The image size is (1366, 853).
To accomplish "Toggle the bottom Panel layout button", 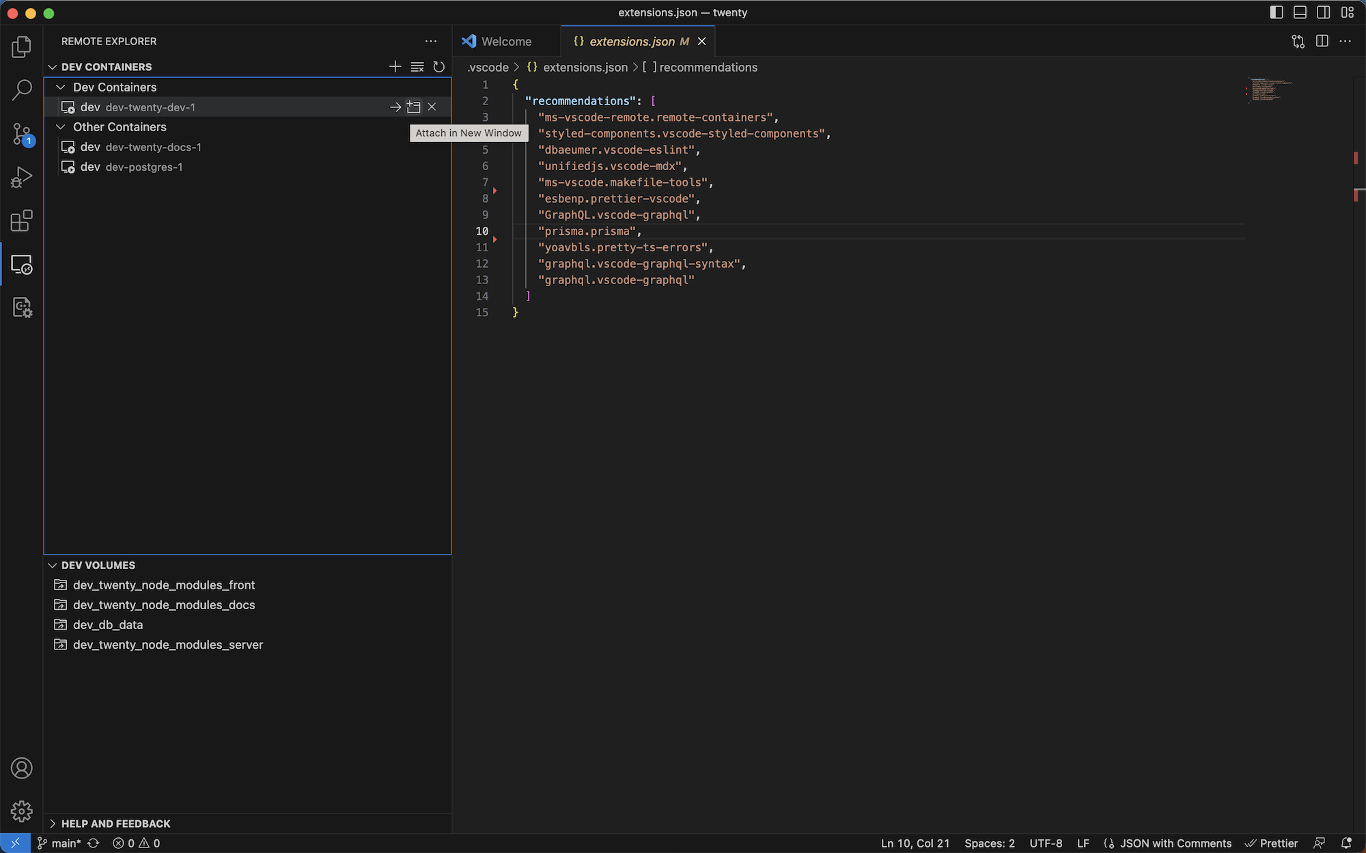I will click(1300, 12).
